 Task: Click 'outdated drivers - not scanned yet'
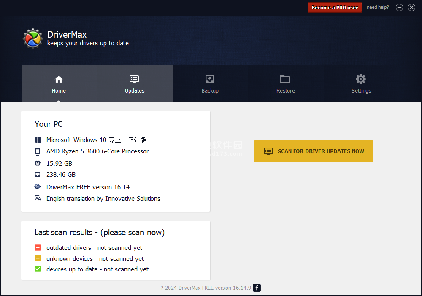[94, 248]
